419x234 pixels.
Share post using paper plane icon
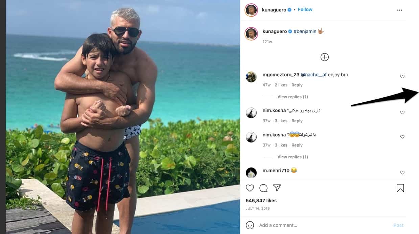click(277, 188)
